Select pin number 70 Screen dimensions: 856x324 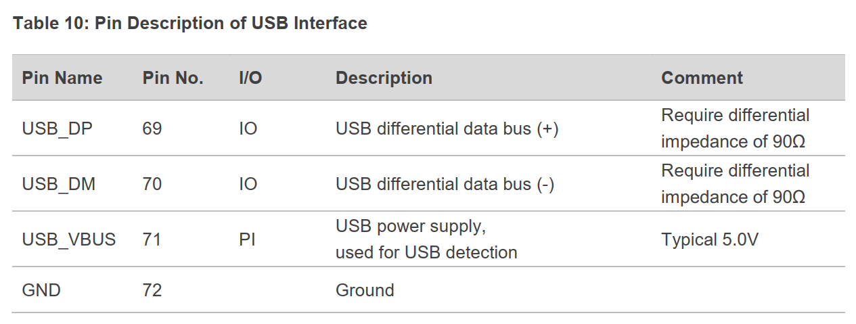(152, 183)
